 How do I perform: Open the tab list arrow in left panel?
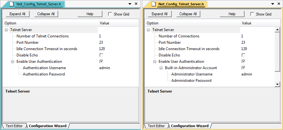(130, 4)
